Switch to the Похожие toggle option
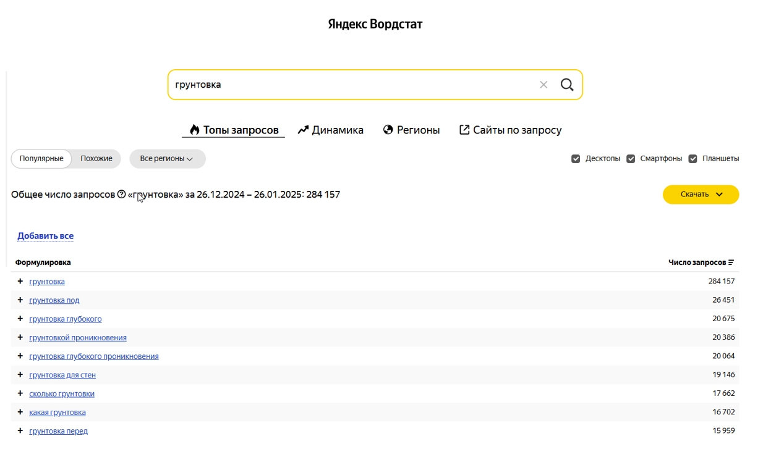 pyautogui.click(x=96, y=159)
